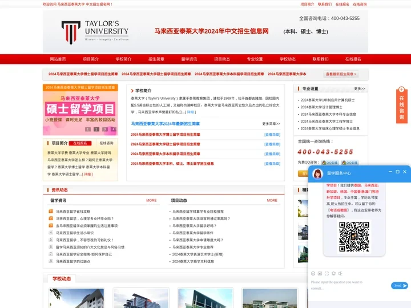Click 查看简章 for 本科、硕士、博士留学招生信息

coord(272,164)
